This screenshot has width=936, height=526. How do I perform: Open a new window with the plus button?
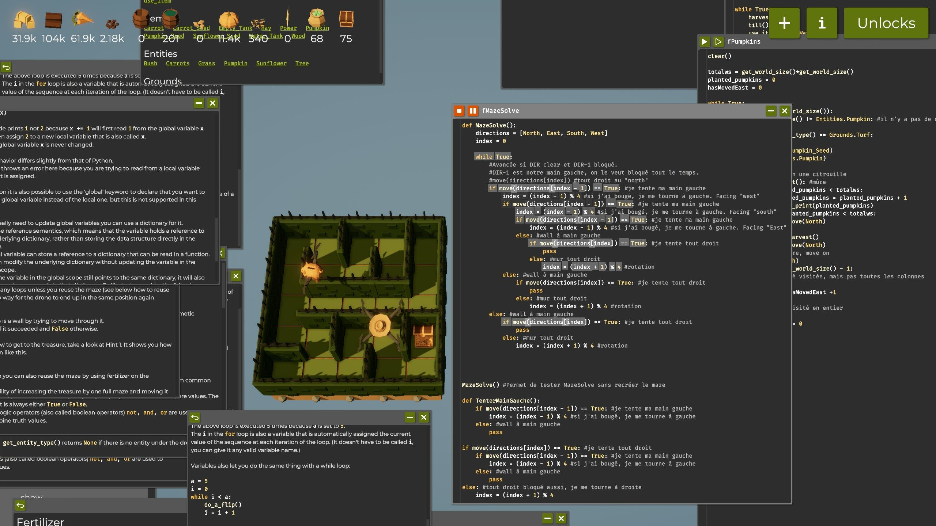click(784, 23)
